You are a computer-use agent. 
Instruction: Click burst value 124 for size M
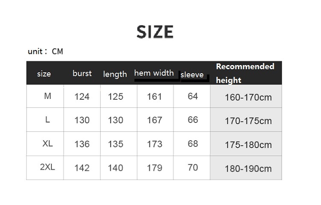[x=82, y=97]
